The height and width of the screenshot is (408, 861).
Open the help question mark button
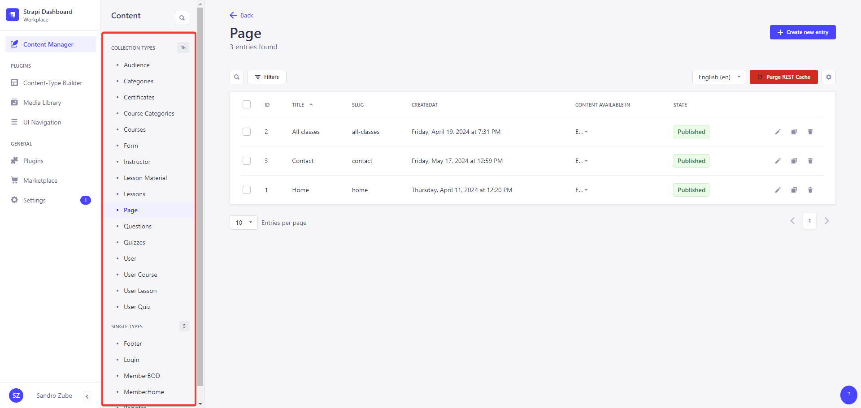[x=848, y=395]
